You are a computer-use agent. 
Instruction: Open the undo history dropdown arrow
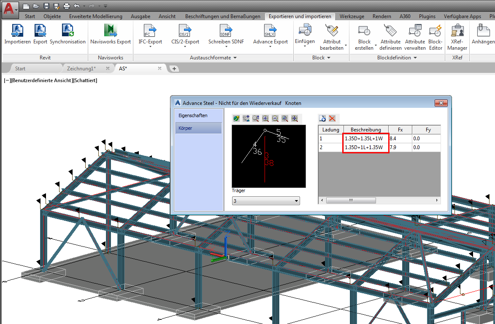click(x=84, y=6)
